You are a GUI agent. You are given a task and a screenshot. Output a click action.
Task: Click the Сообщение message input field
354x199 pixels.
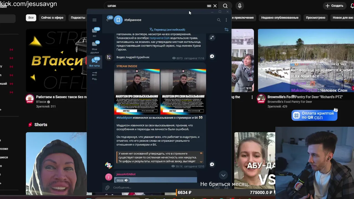tap(163, 188)
